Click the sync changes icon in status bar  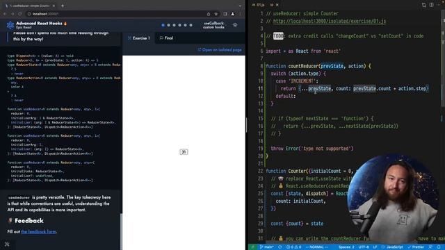[280, 247]
